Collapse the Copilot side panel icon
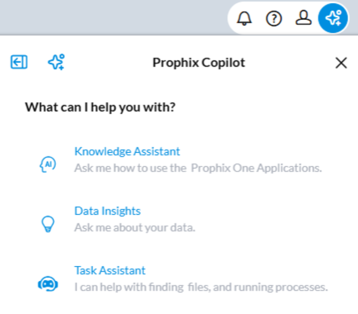Screen dimensions: 358x314 [x=18, y=62]
